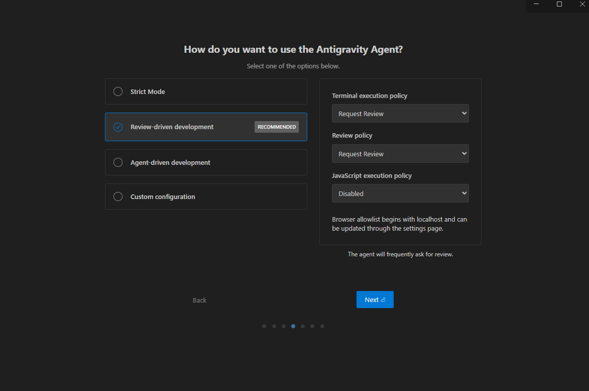Open the Terminal execution policy dropdown

point(400,114)
